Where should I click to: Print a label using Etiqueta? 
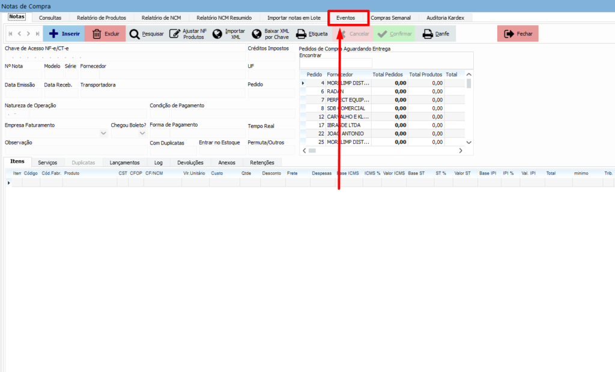[312, 34]
